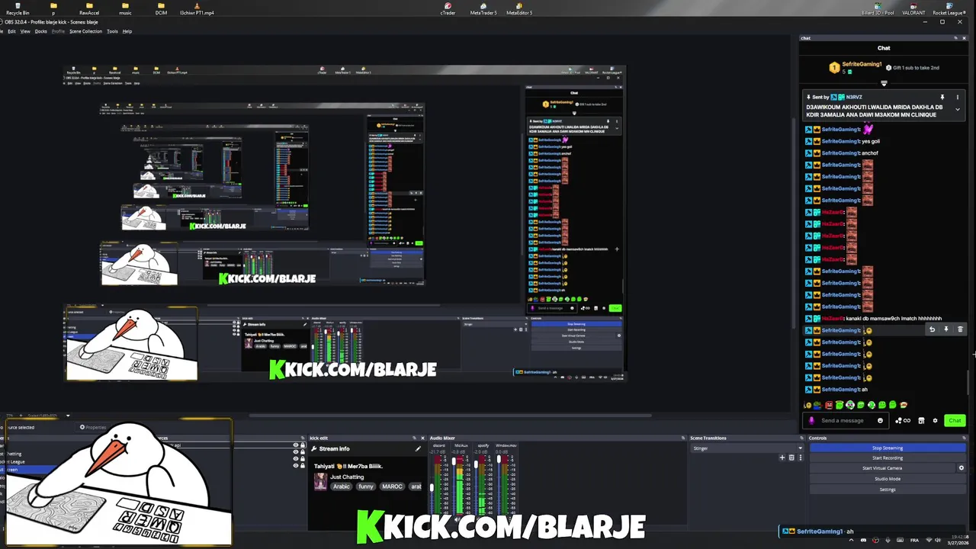Click the Just Chatting category thumbnail
Viewport: 976px width, 549px height.
tap(320, 481)
